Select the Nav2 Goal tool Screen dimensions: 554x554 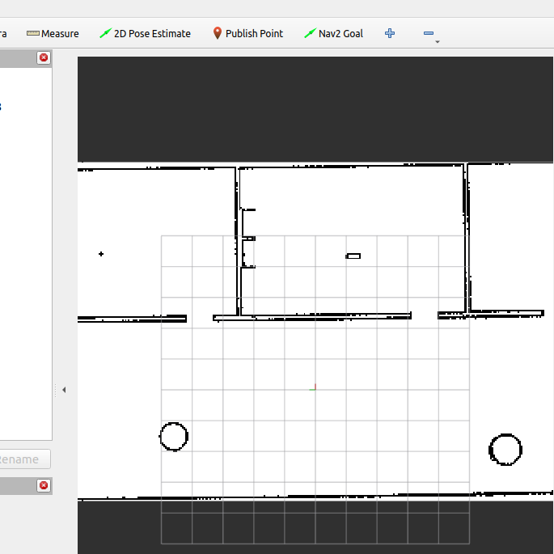point(333,34)
